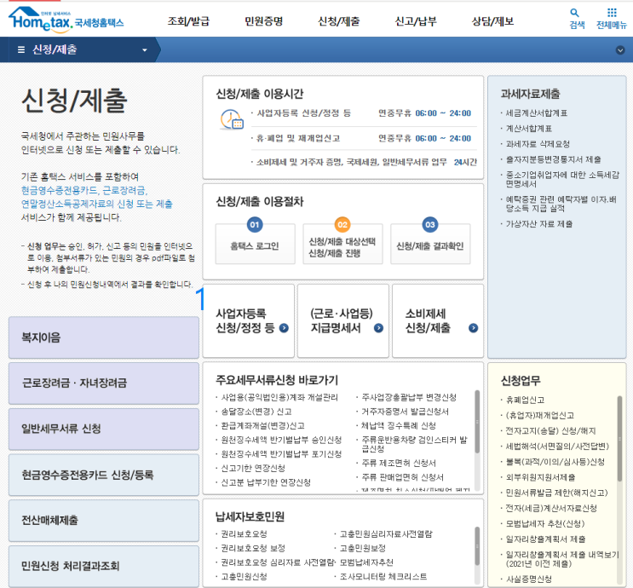Open the 조회/발급 menu

[x=188, y=21]
